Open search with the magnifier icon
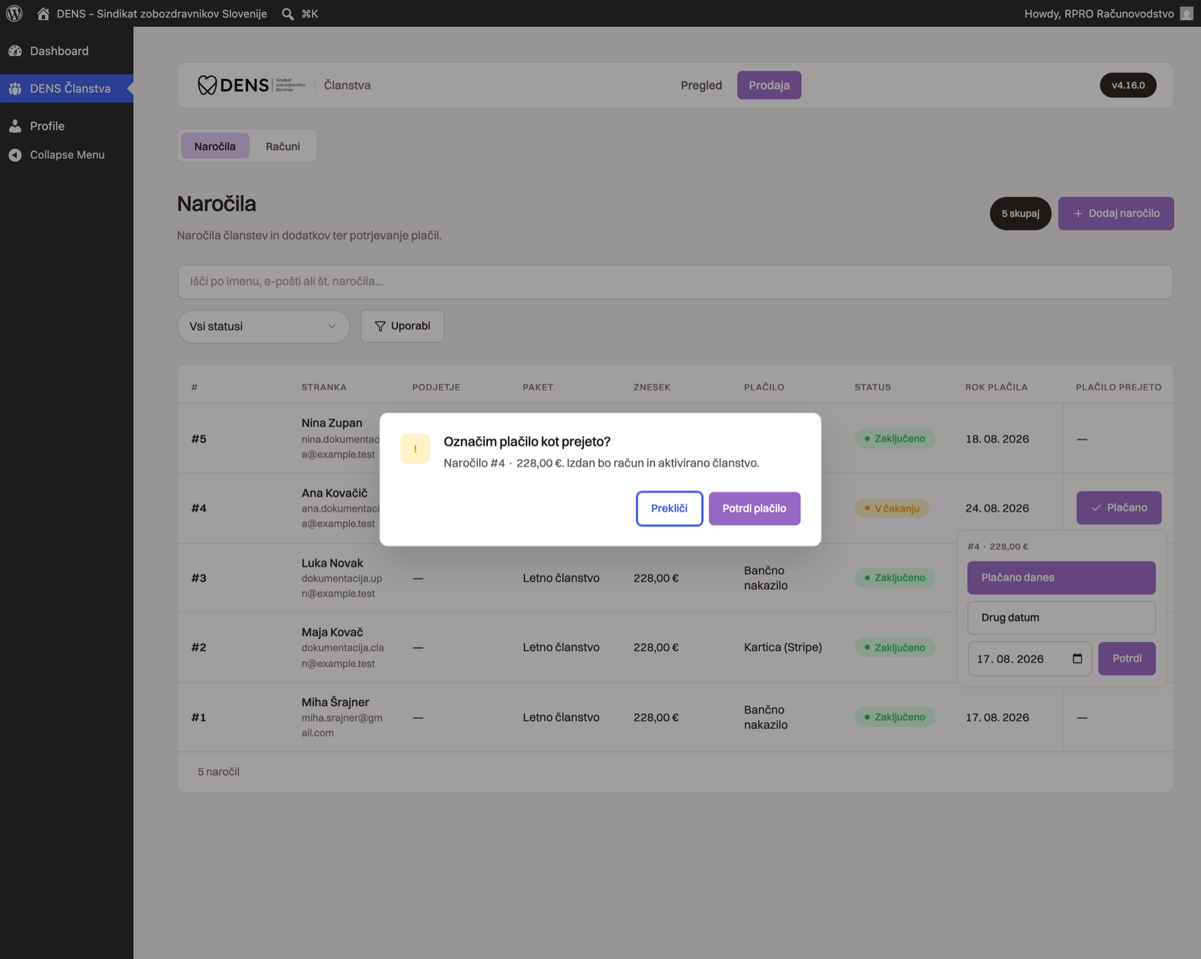 (x=288, y=14)
